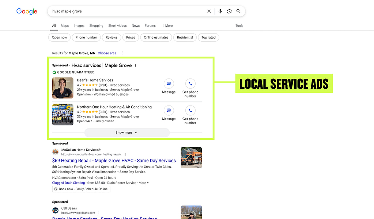
Task: Activate voice search with the microphone icon
Action: tap(220, 11)
